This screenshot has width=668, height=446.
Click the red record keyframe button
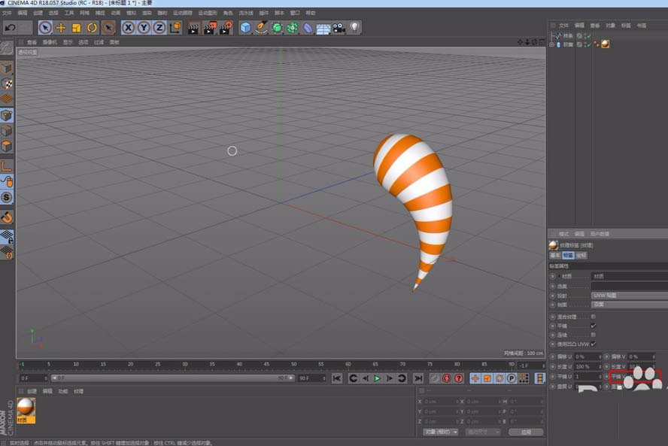[446, 378]
